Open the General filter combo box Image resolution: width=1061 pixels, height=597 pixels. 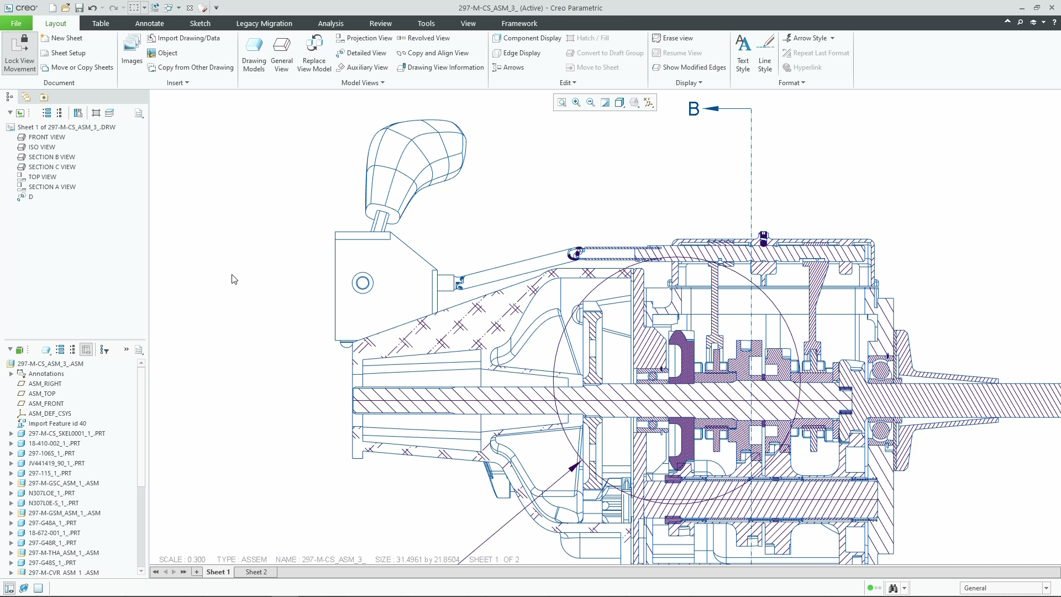point(1005,588)
